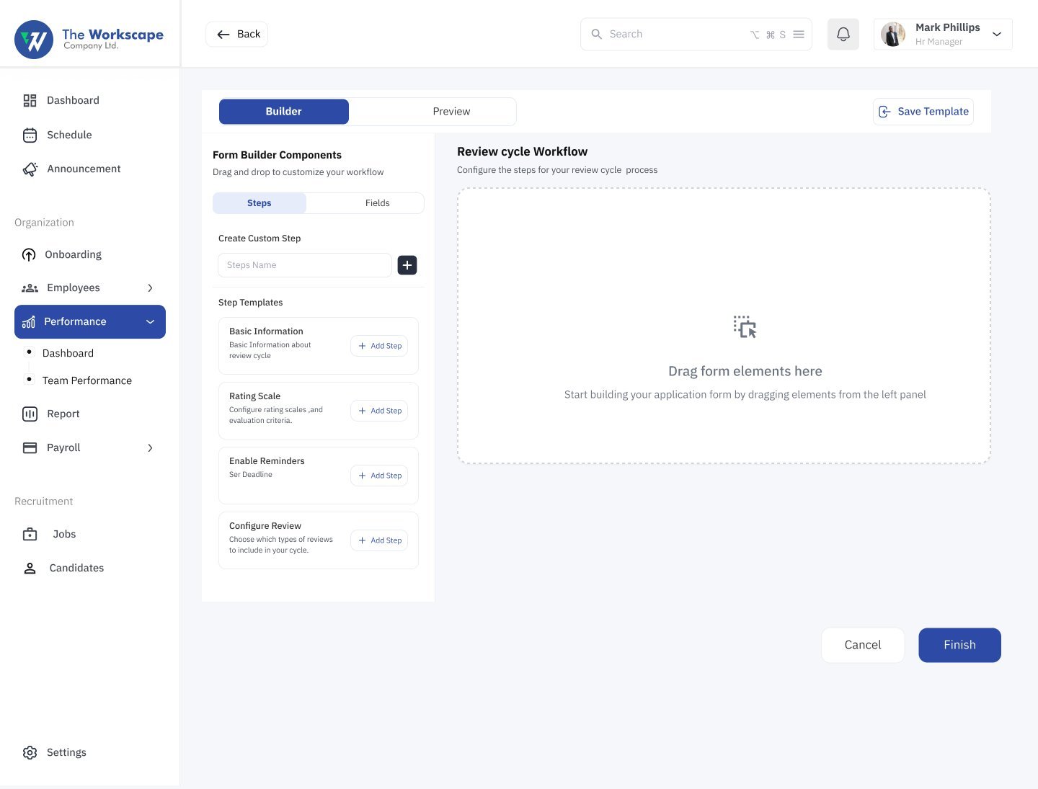Expand the Employees submenu chevron
This screenshot has height=789, width=1038.
coord(150,287)
